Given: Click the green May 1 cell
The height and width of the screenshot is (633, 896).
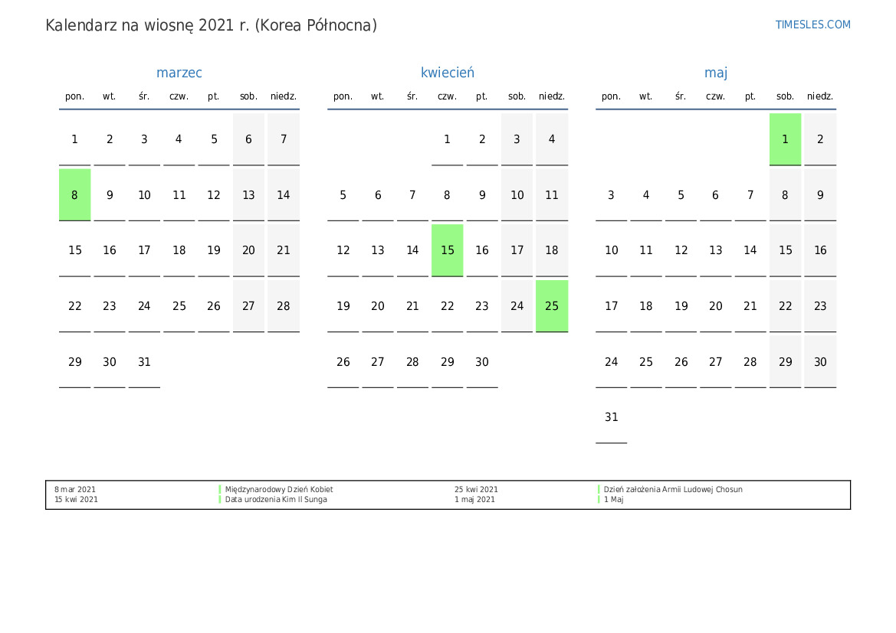Looking at the screenshot, I should (x=785, y=139).
